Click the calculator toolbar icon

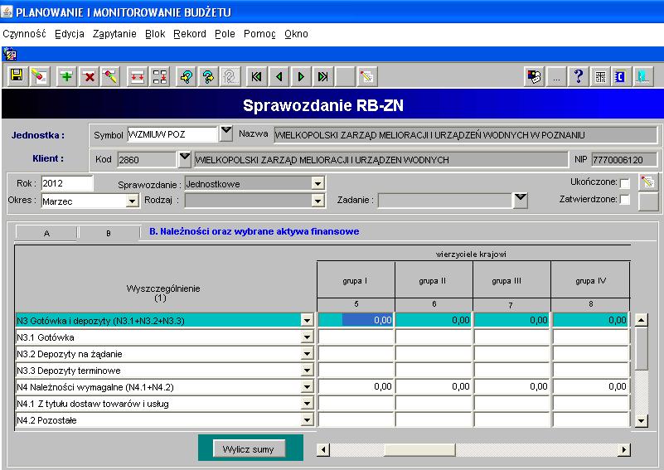pyautogui.click(x=600, y=76)
